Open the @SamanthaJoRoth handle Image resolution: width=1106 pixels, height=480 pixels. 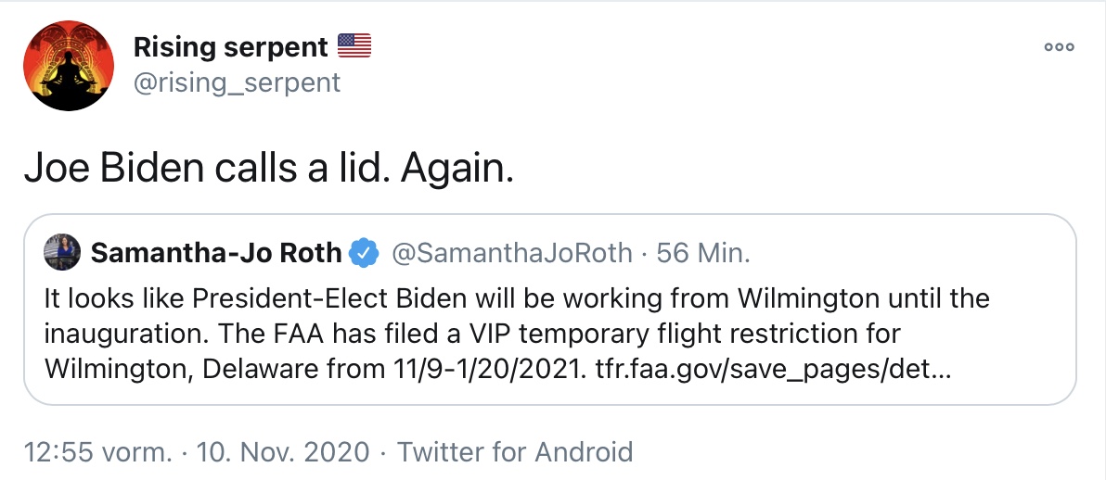511,253
